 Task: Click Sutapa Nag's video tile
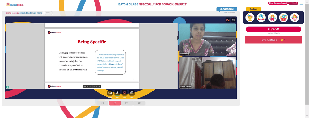point(208,40)
